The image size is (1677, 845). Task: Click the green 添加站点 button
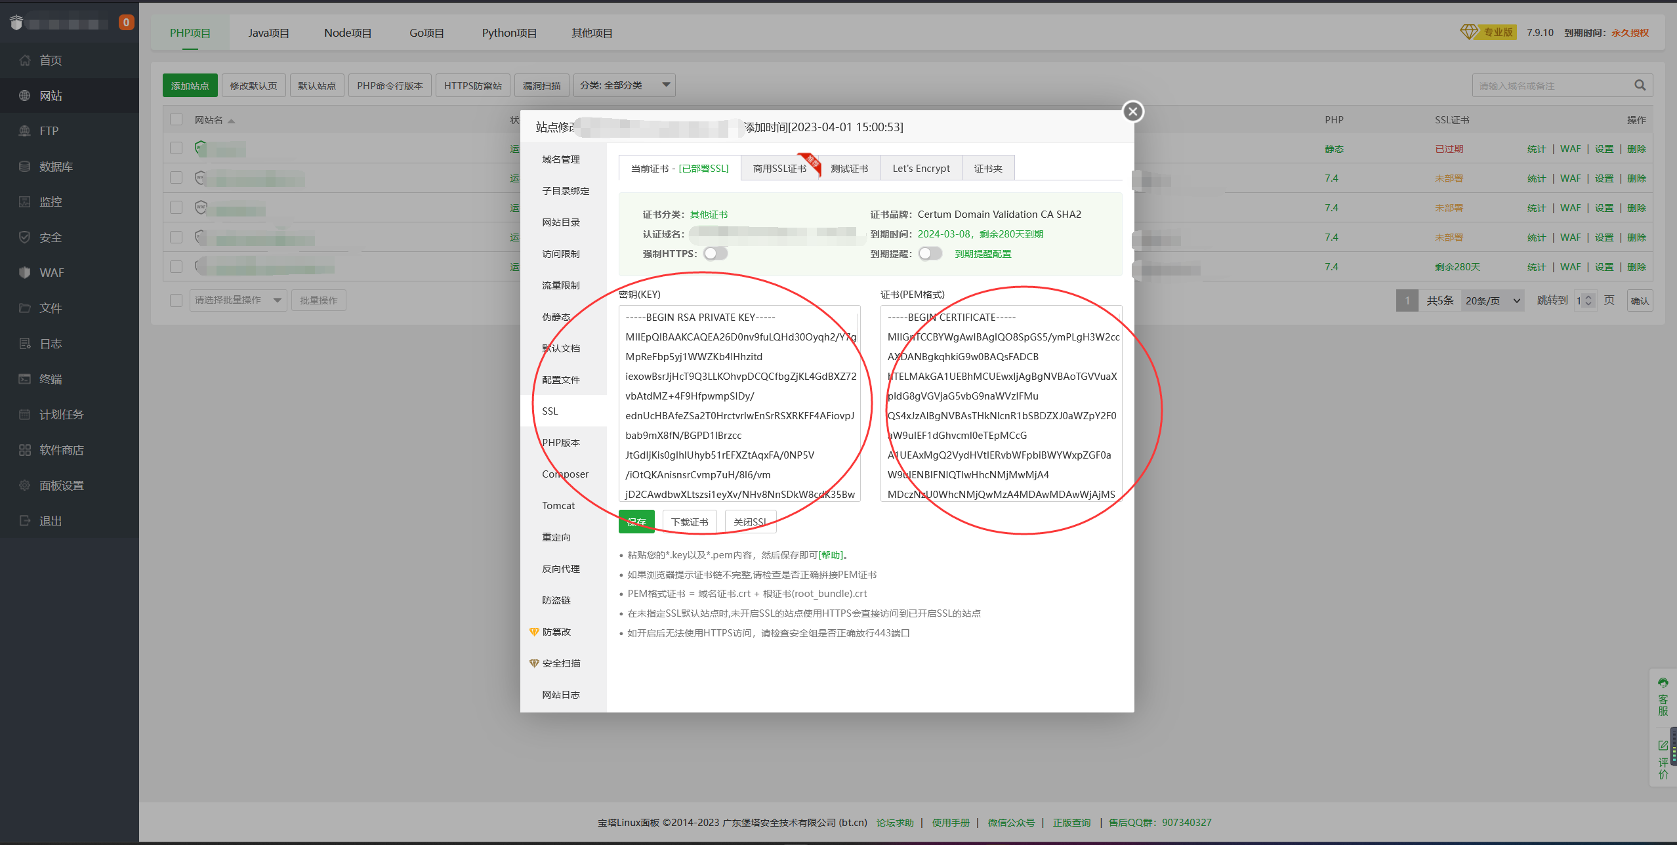(190, 85)
